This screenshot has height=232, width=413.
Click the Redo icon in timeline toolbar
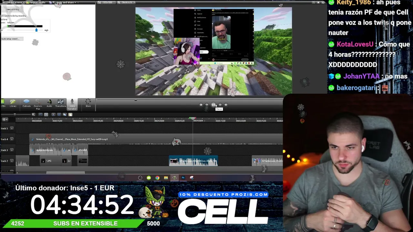pos(46,114)
